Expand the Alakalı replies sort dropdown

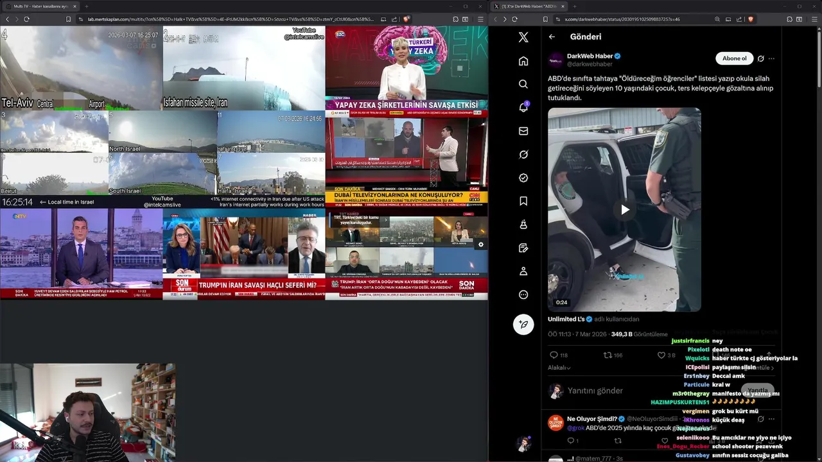coord(559,368)
